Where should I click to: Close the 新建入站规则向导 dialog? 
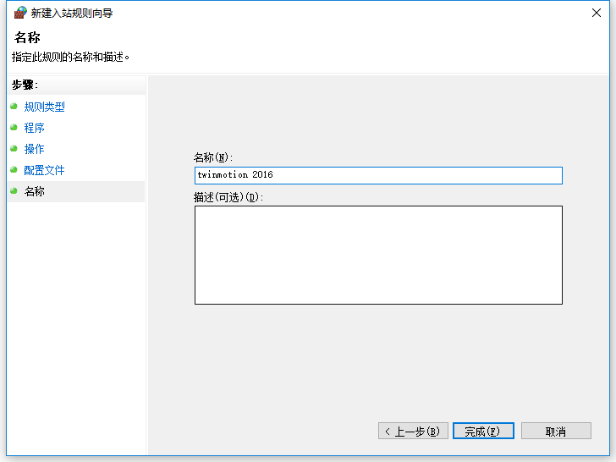[596, 13]
